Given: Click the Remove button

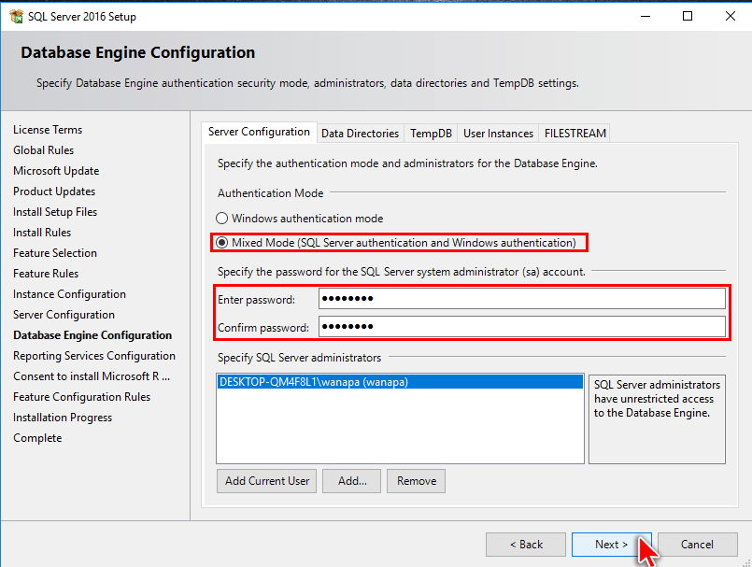Looking at the screenshot, I should pyautogui.click(x=417, y=481).
